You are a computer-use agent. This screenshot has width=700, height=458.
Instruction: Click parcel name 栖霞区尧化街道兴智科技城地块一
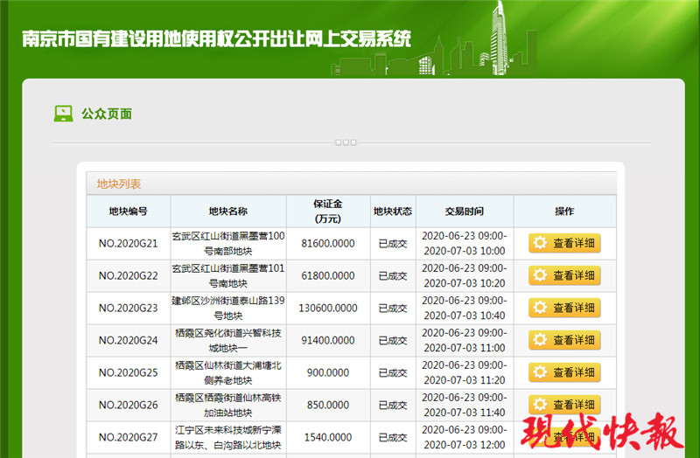pos(227,340)
